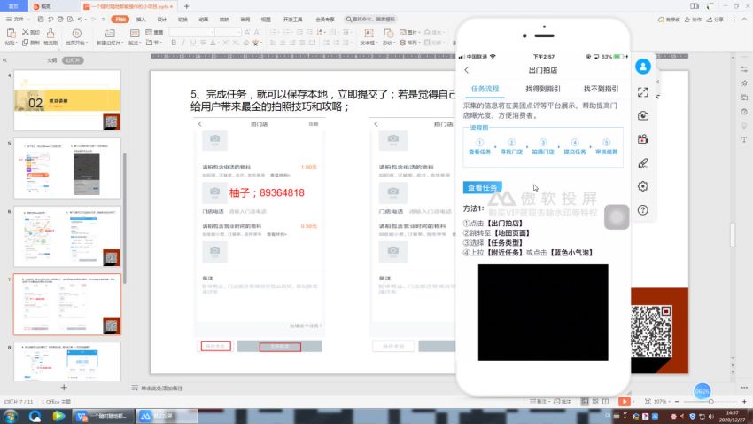
Task: Select slide 5 thumbnail in panel
Action: point(67,169)
